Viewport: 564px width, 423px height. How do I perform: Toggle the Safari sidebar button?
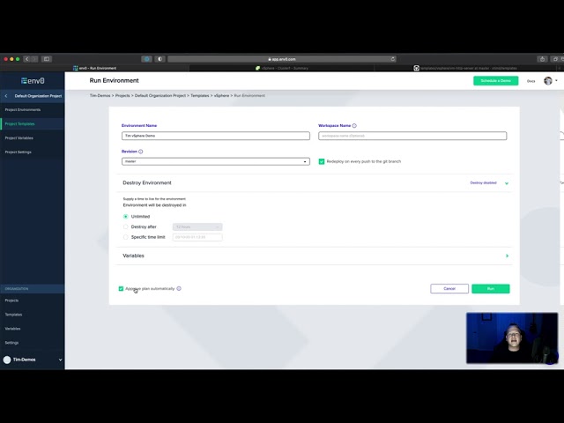pos(47,59)
